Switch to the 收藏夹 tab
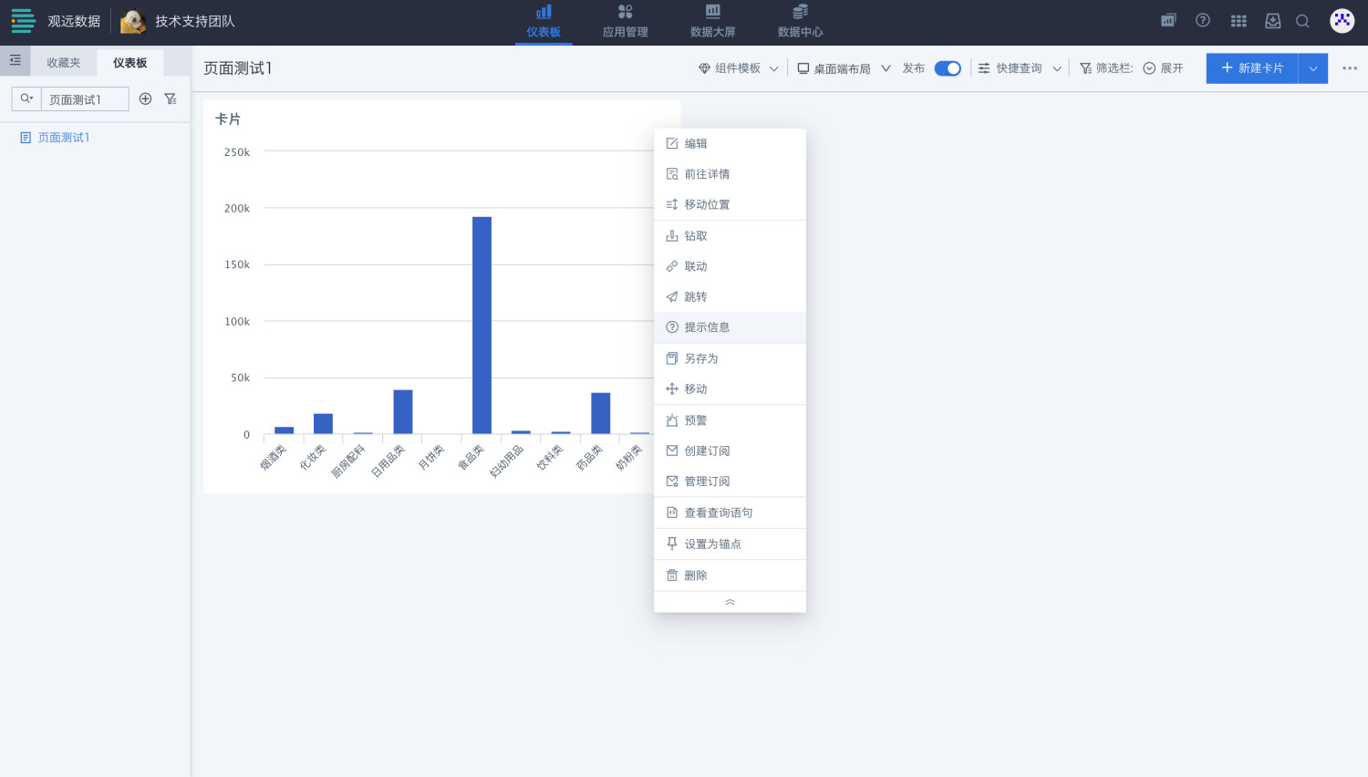Image resolution: width=1368 pixels, height=777 pixels. pyautogui.click(x=64, y=63)
